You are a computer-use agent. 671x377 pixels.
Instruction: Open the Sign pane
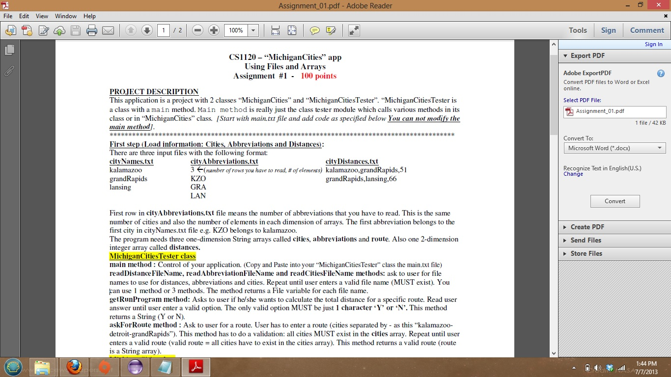[608, 30]
